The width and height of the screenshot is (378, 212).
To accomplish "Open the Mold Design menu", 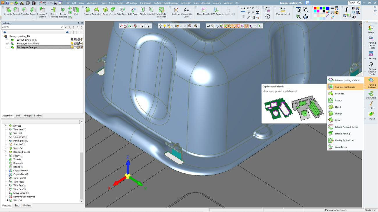I will (x=171, y=3).
